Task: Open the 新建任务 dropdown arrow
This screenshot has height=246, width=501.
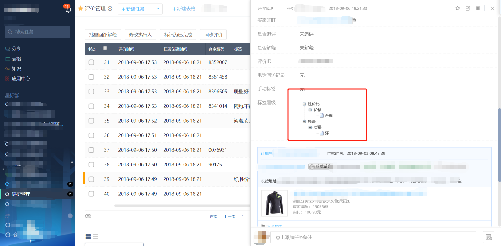Action: tap(158, 9)
